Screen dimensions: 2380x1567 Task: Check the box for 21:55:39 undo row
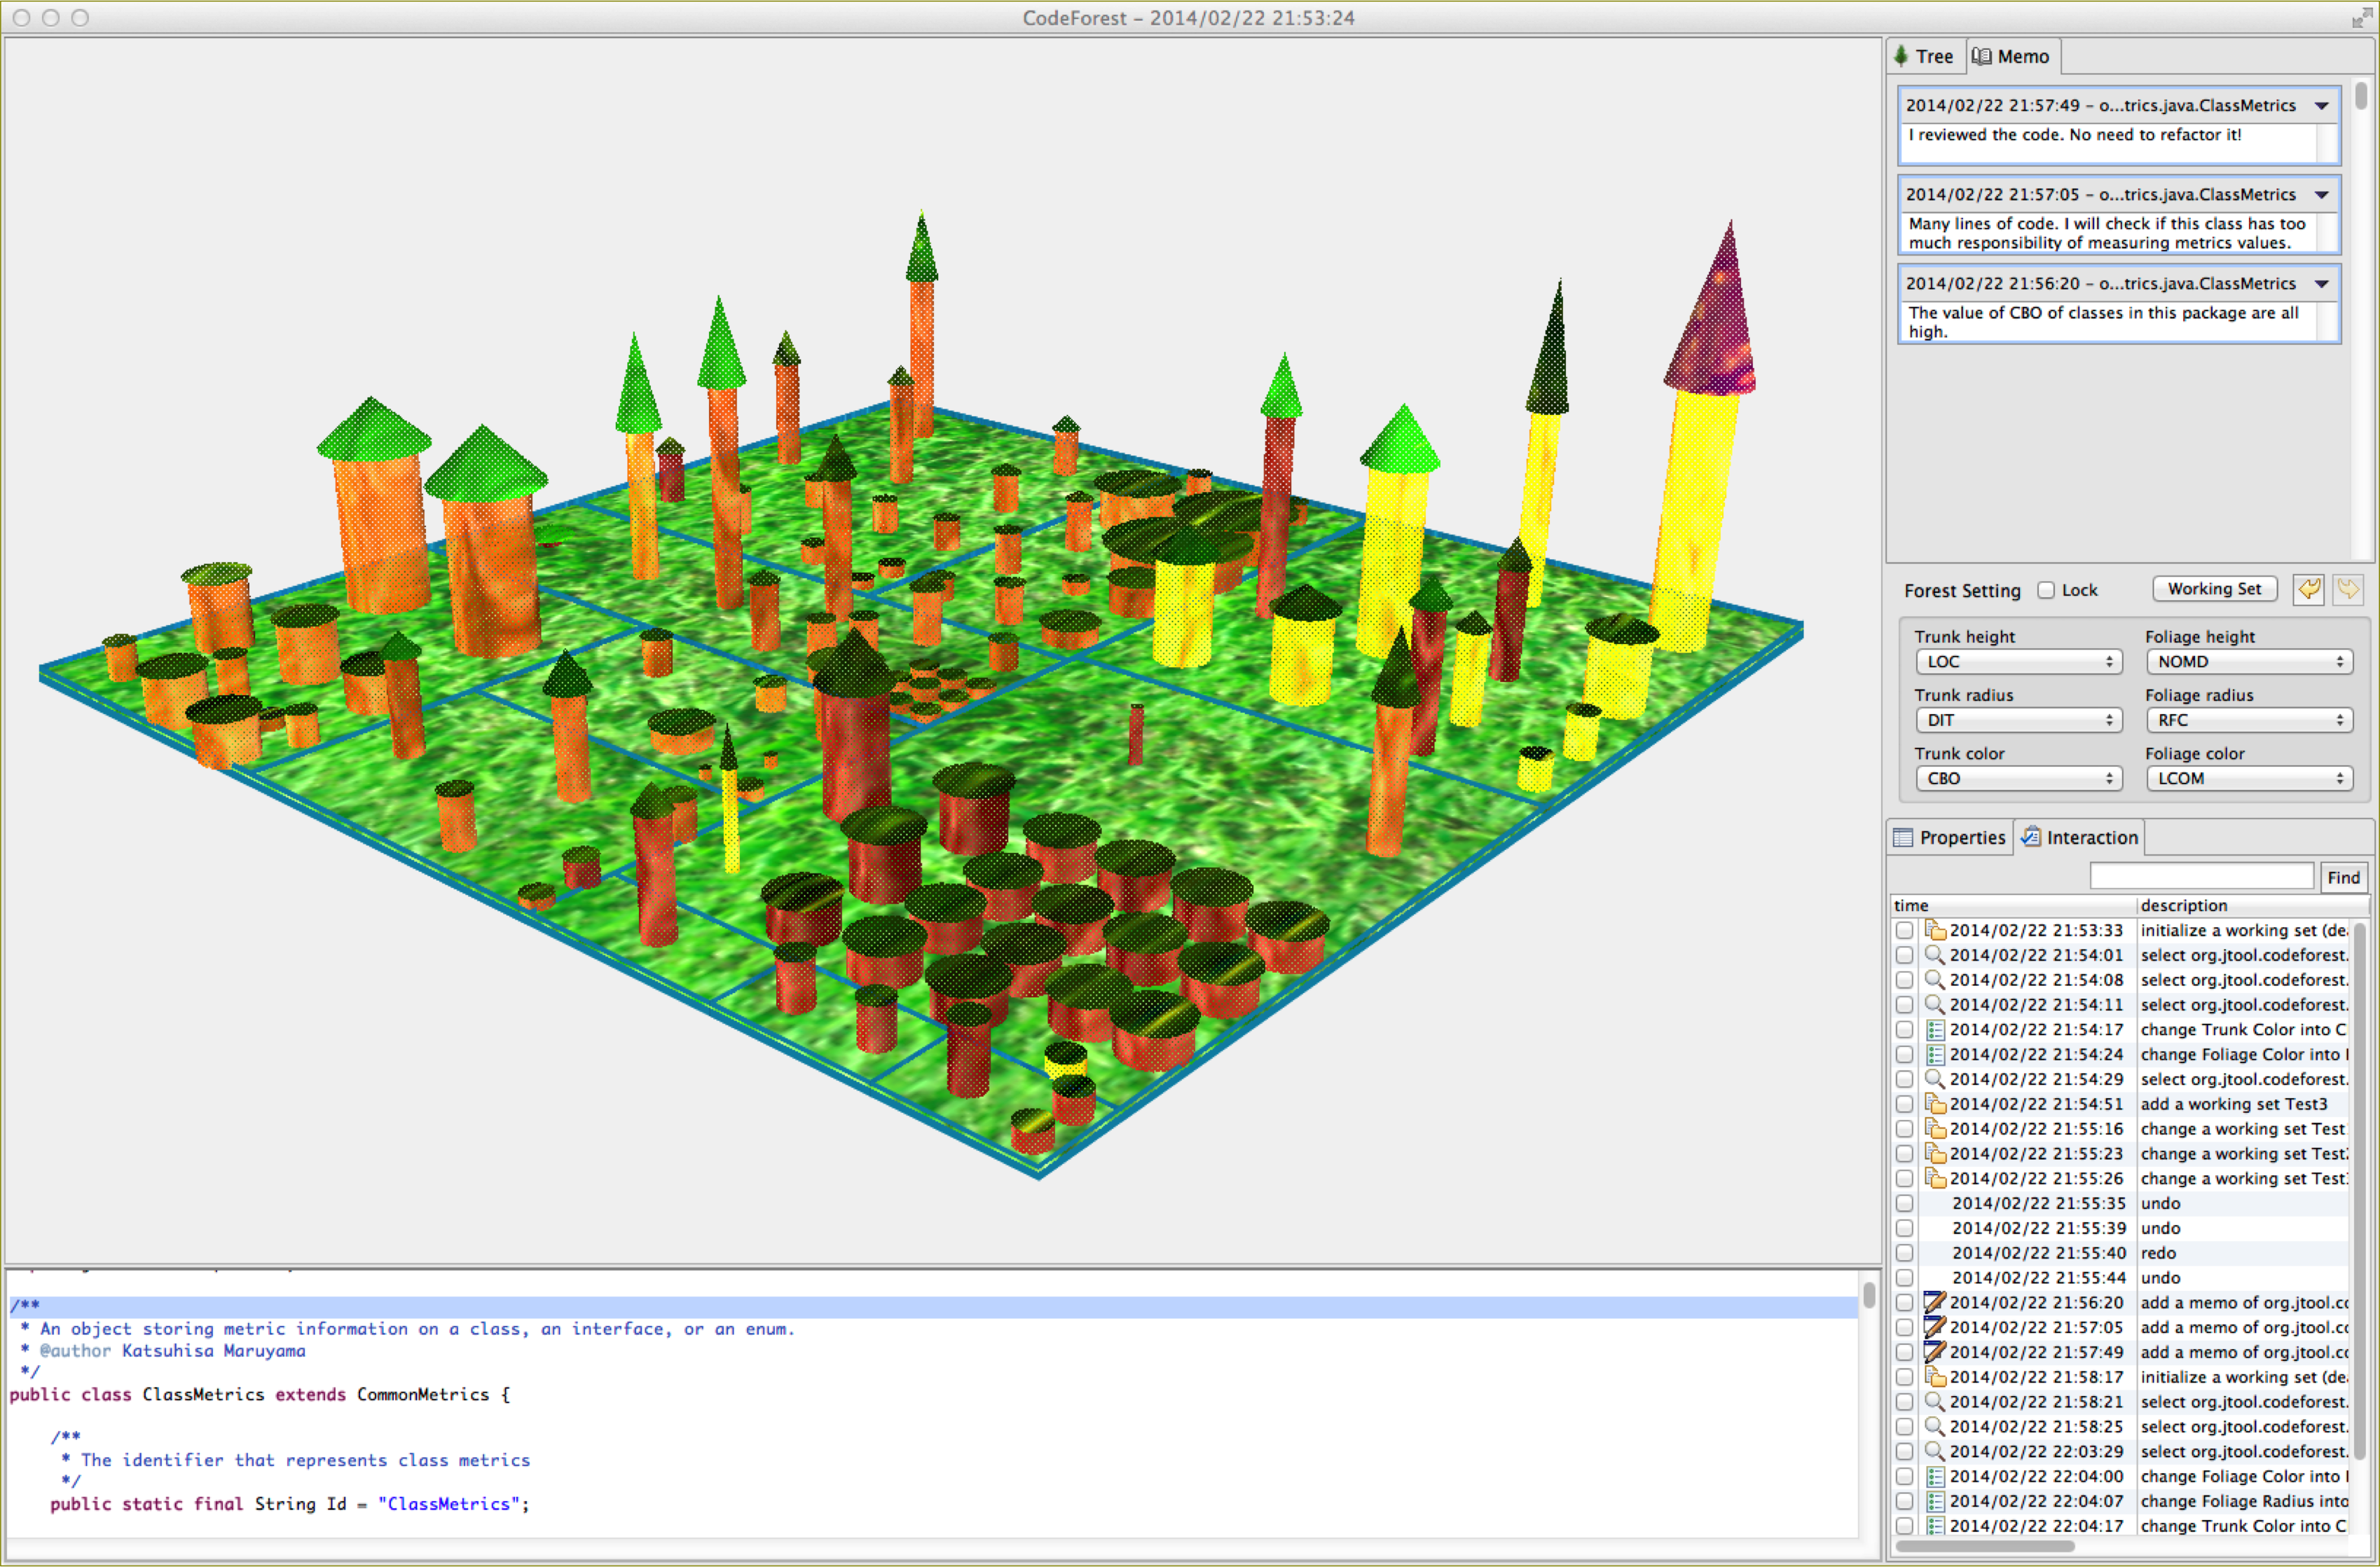(x=1904, y=1228)
